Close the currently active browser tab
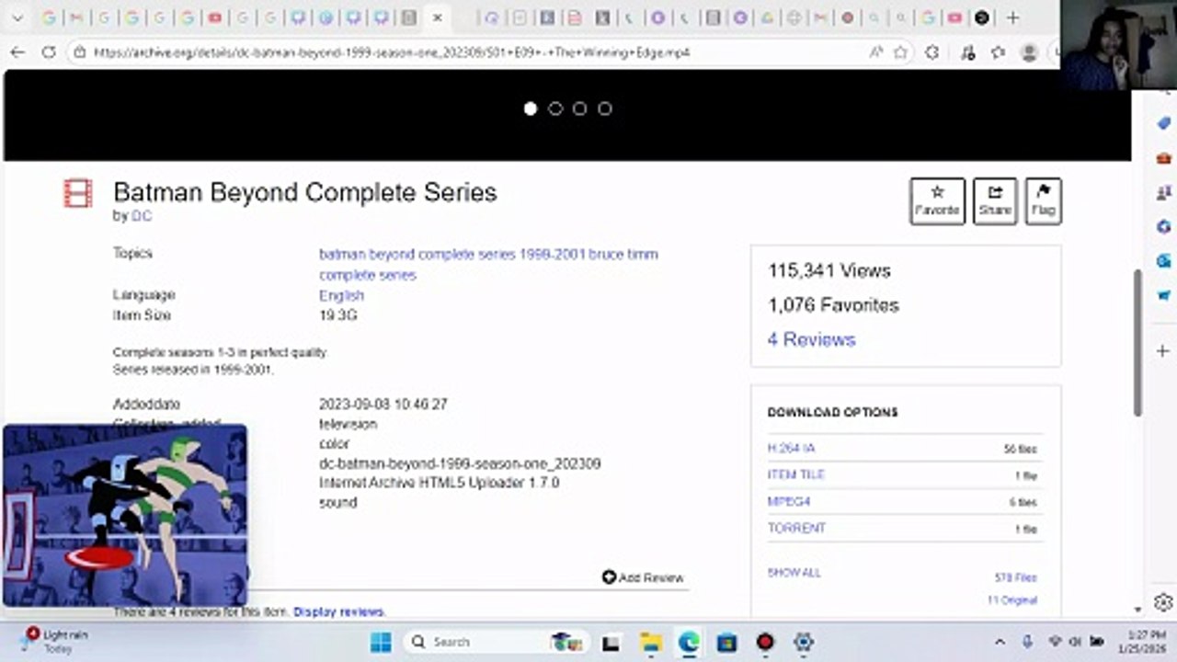Screen dimensions: 1177x662 (x=437, y=17)
